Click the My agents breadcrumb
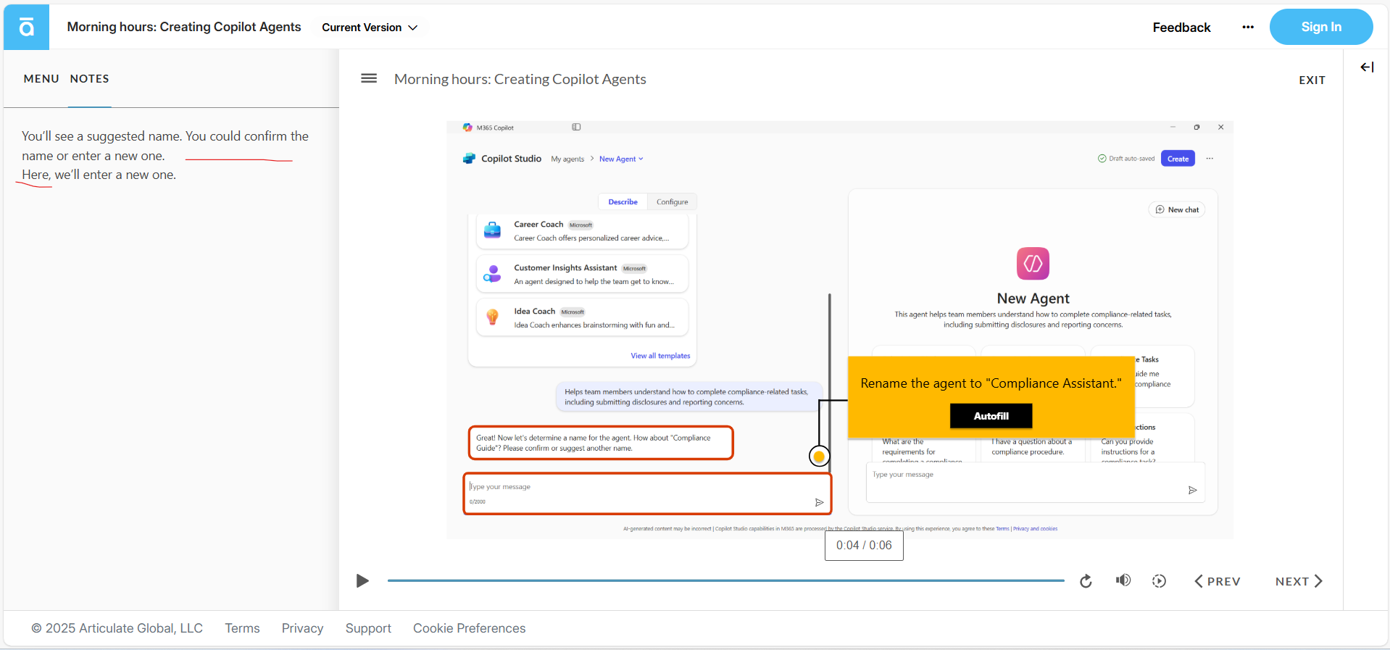1390x650 pixels. coord(567,159)
